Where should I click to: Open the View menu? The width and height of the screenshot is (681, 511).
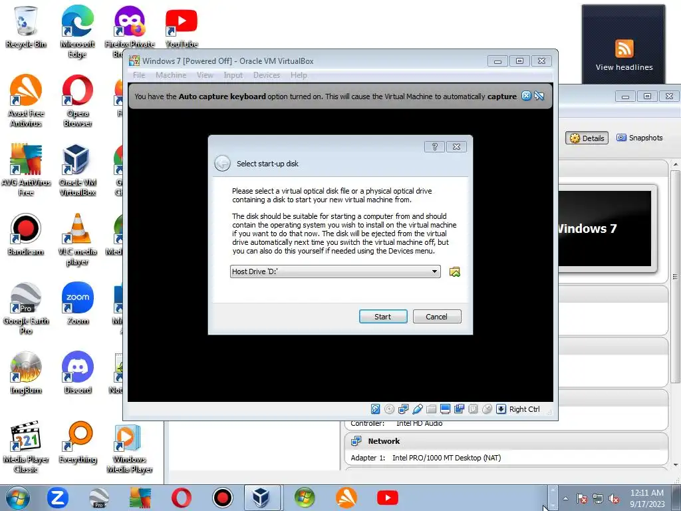click(x=205, y=75)
